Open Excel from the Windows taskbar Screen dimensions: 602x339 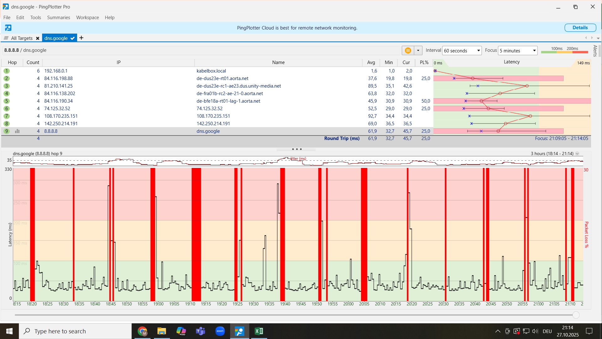click(259, 331)
